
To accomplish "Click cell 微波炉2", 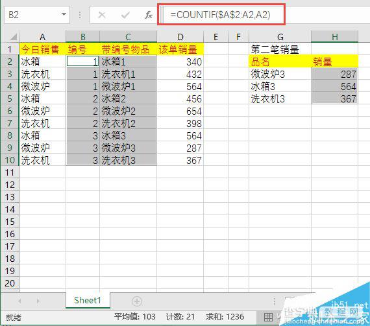I will coord(128,111).
